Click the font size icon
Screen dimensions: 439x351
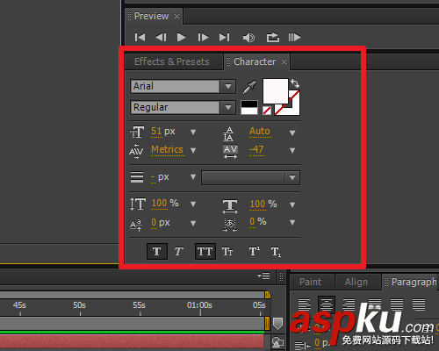(x=137, y=132)
